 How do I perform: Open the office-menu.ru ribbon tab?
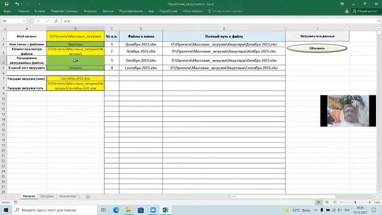pos(192,11)
